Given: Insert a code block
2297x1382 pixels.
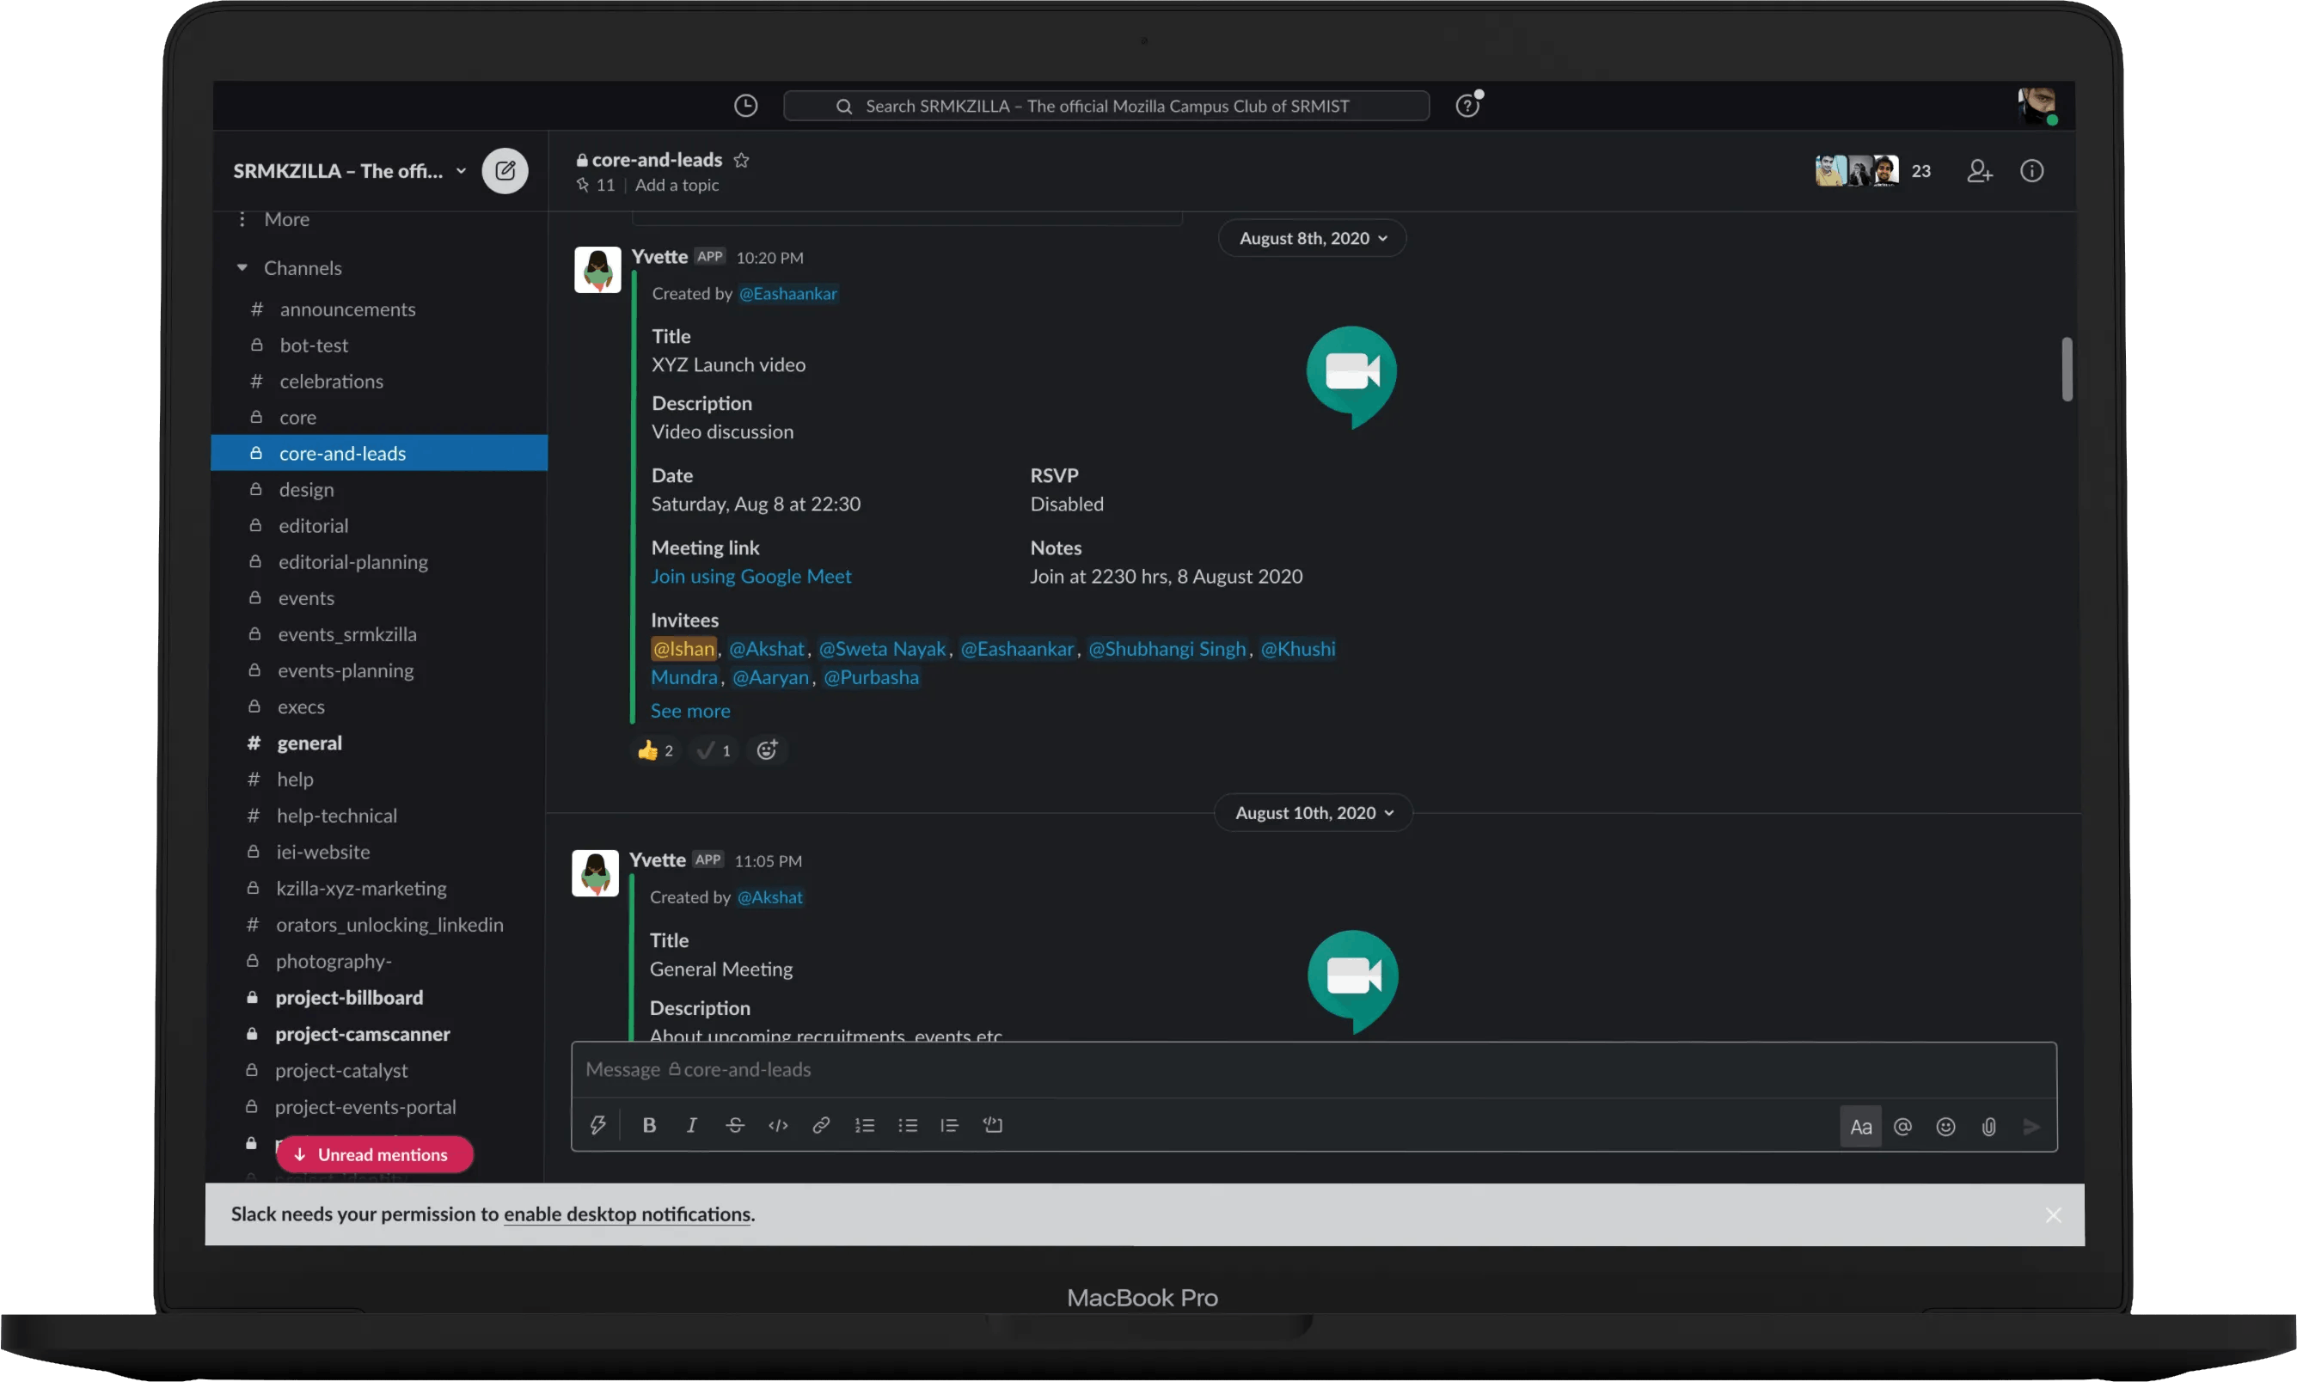Looking at the screenshot, I should tap(993, 1125).
